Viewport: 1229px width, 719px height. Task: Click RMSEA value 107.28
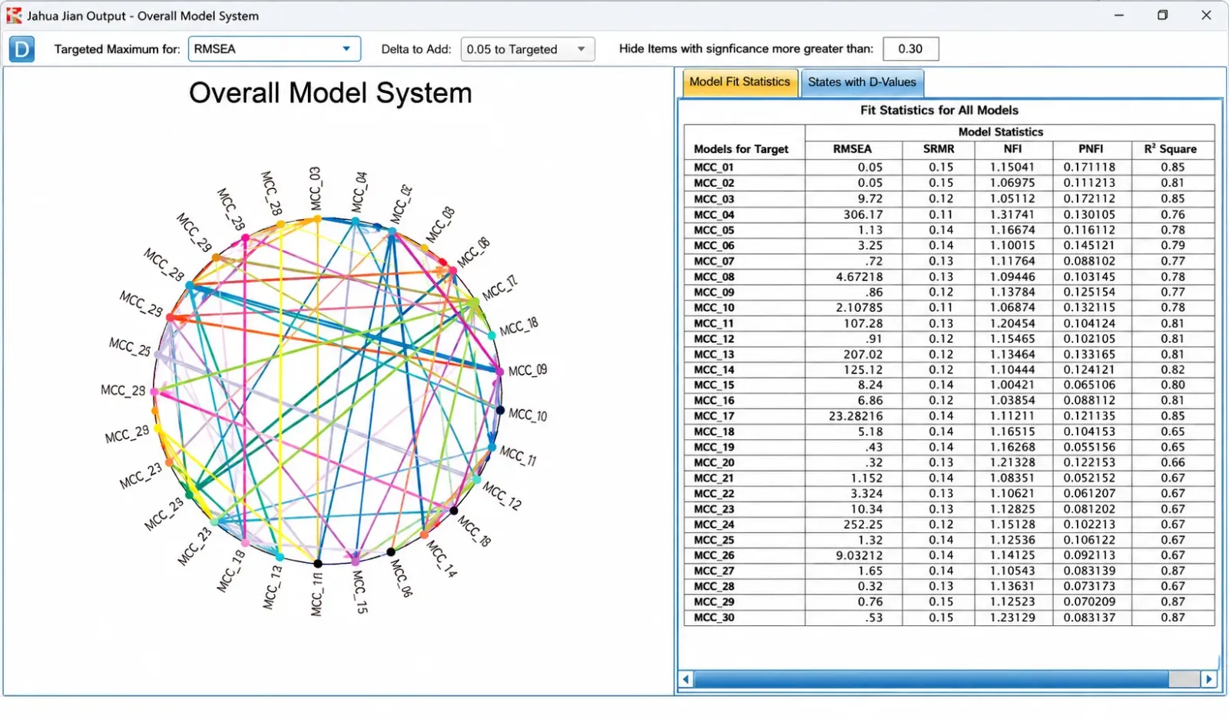pyautogui.click(x=863, y=323)
